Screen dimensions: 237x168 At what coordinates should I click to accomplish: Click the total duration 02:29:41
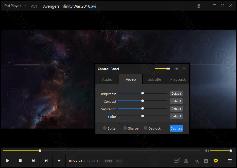pos(93,161)
